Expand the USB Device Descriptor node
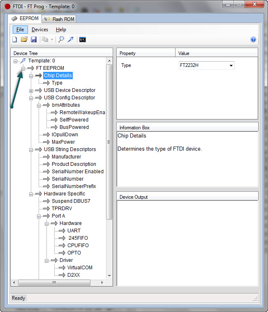 click(31, 91)
